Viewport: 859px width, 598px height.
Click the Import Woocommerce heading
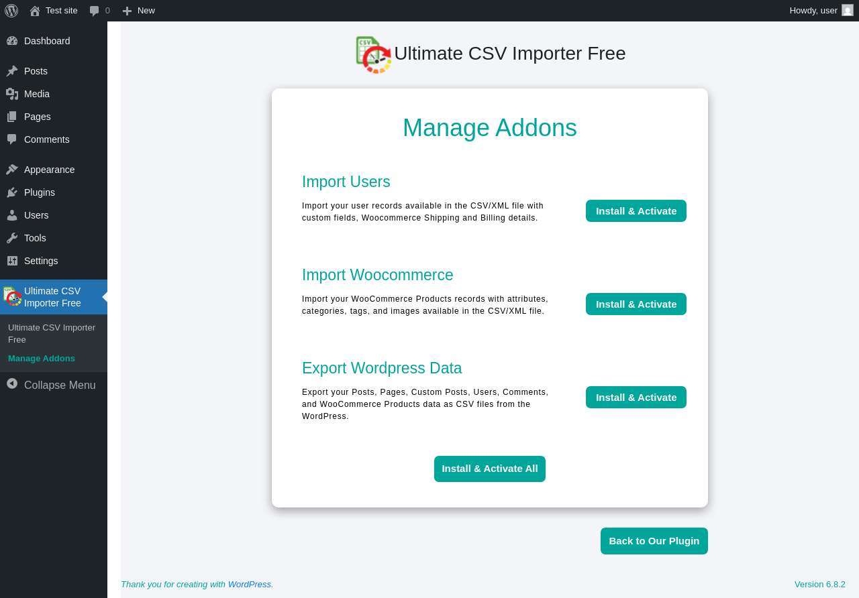[378, 275]
